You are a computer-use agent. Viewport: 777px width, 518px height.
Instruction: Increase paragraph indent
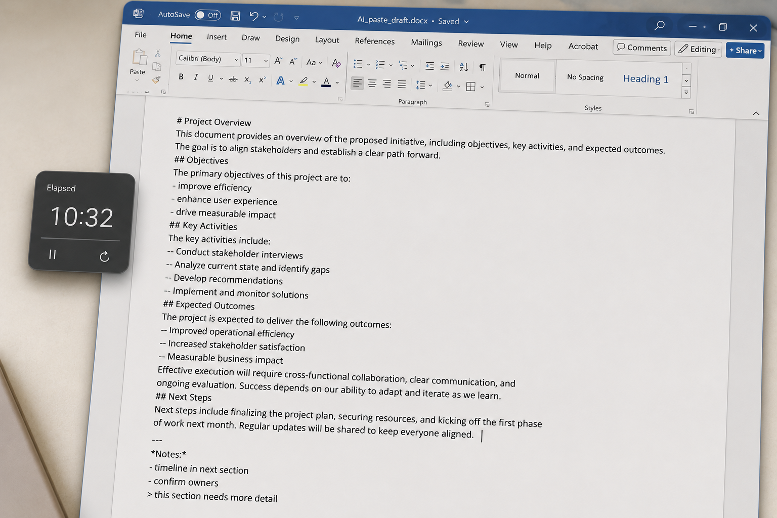point(445,66)
